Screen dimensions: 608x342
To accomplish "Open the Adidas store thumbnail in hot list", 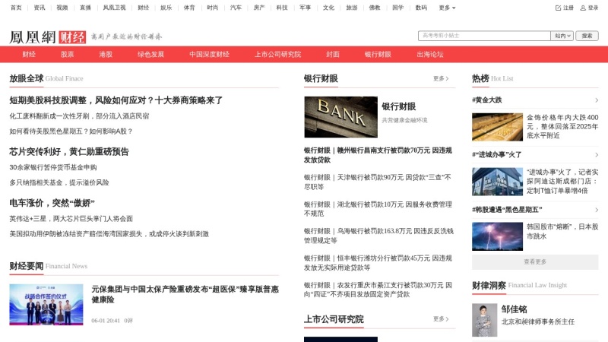I will 498,182.
